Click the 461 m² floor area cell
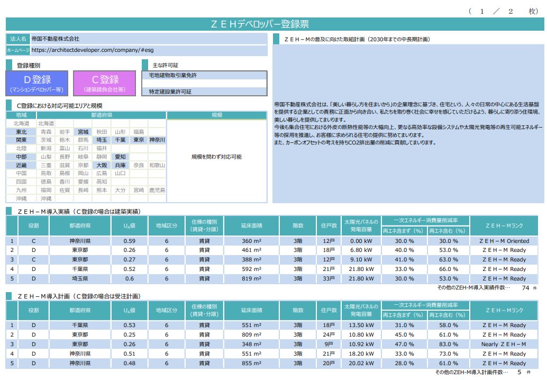This screenshot has height=380, width=547. [251, 250]
